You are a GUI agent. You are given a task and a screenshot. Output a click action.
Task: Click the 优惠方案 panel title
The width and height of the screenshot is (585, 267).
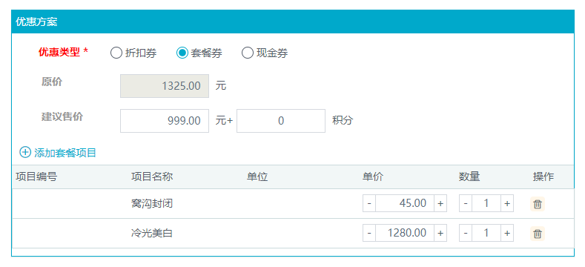pyautogui.click(x=36, y=22)
